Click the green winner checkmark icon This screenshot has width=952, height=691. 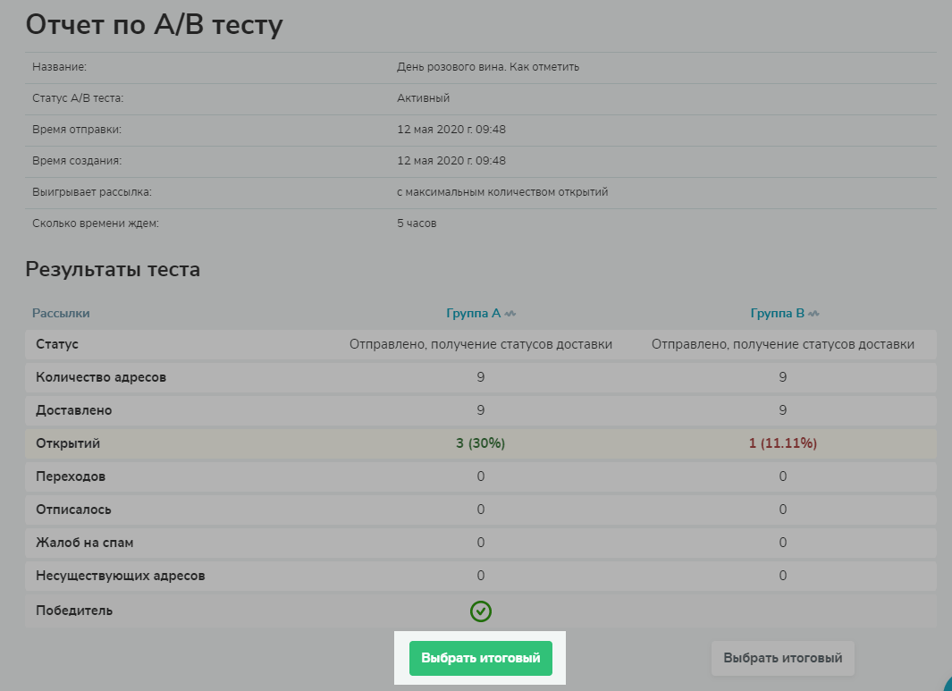click(481, 611)
